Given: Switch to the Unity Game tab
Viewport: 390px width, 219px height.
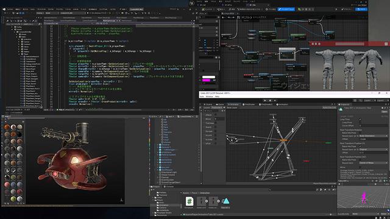Looking at the screenshot, I should (x=220, y=105).
